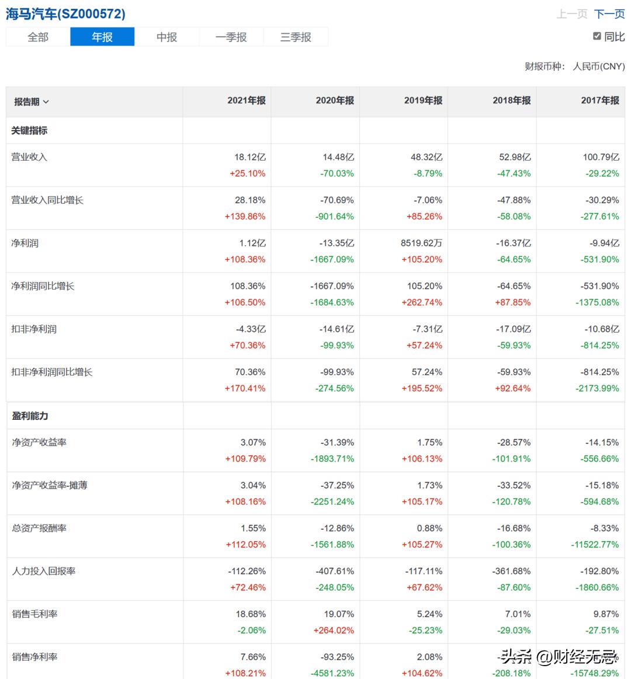Switch to the 全部 tab
This screenshot has width=631, height=679.
click(37, 36)
